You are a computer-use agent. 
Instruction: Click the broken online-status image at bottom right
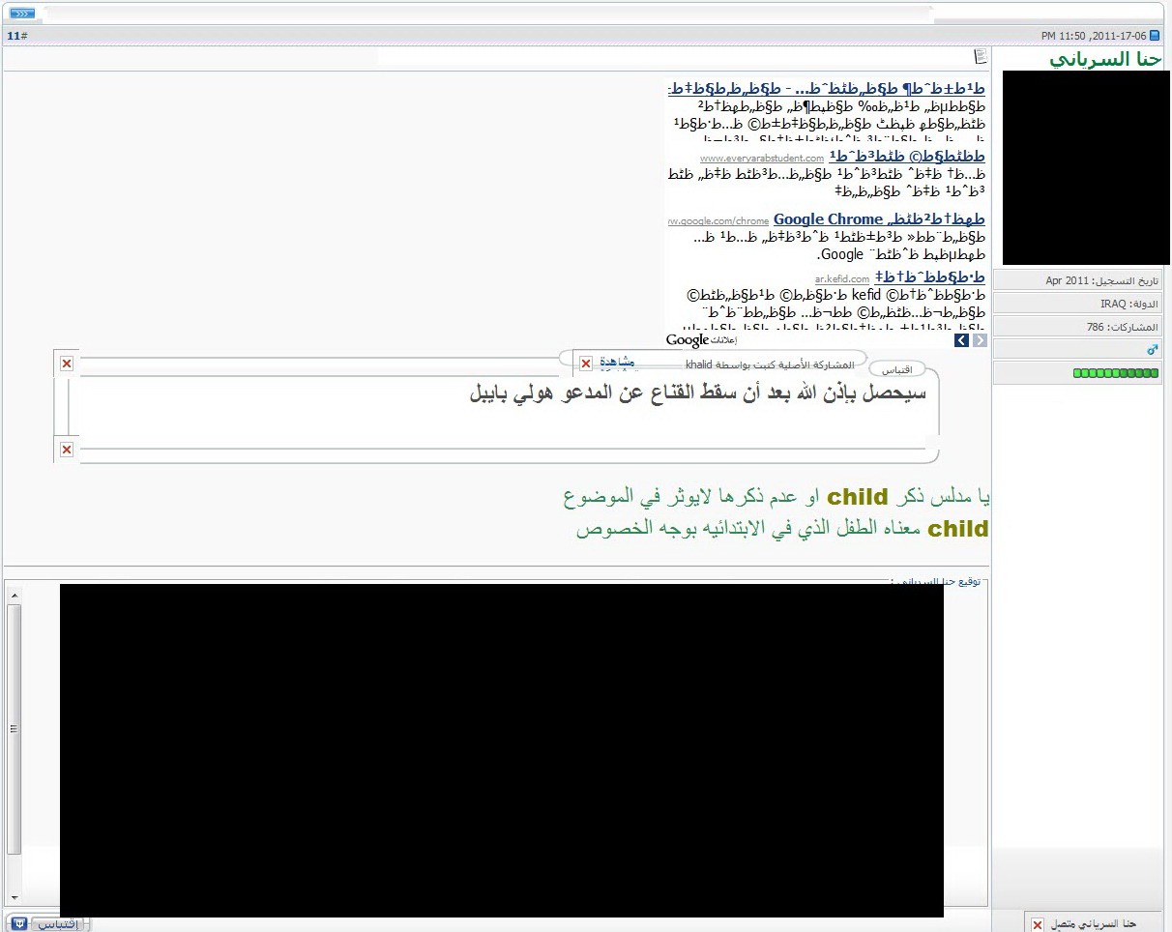1038,925
